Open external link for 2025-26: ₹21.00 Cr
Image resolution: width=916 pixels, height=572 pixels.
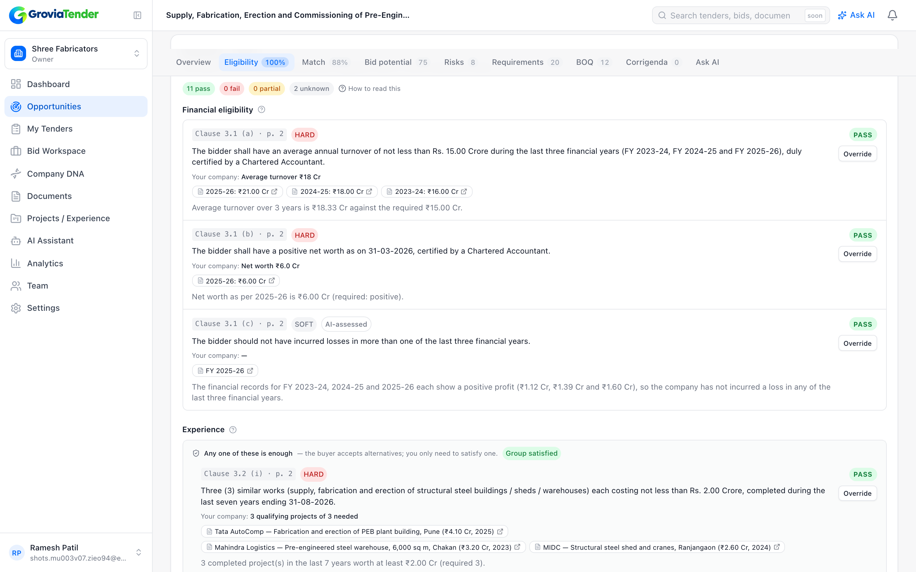274,191
